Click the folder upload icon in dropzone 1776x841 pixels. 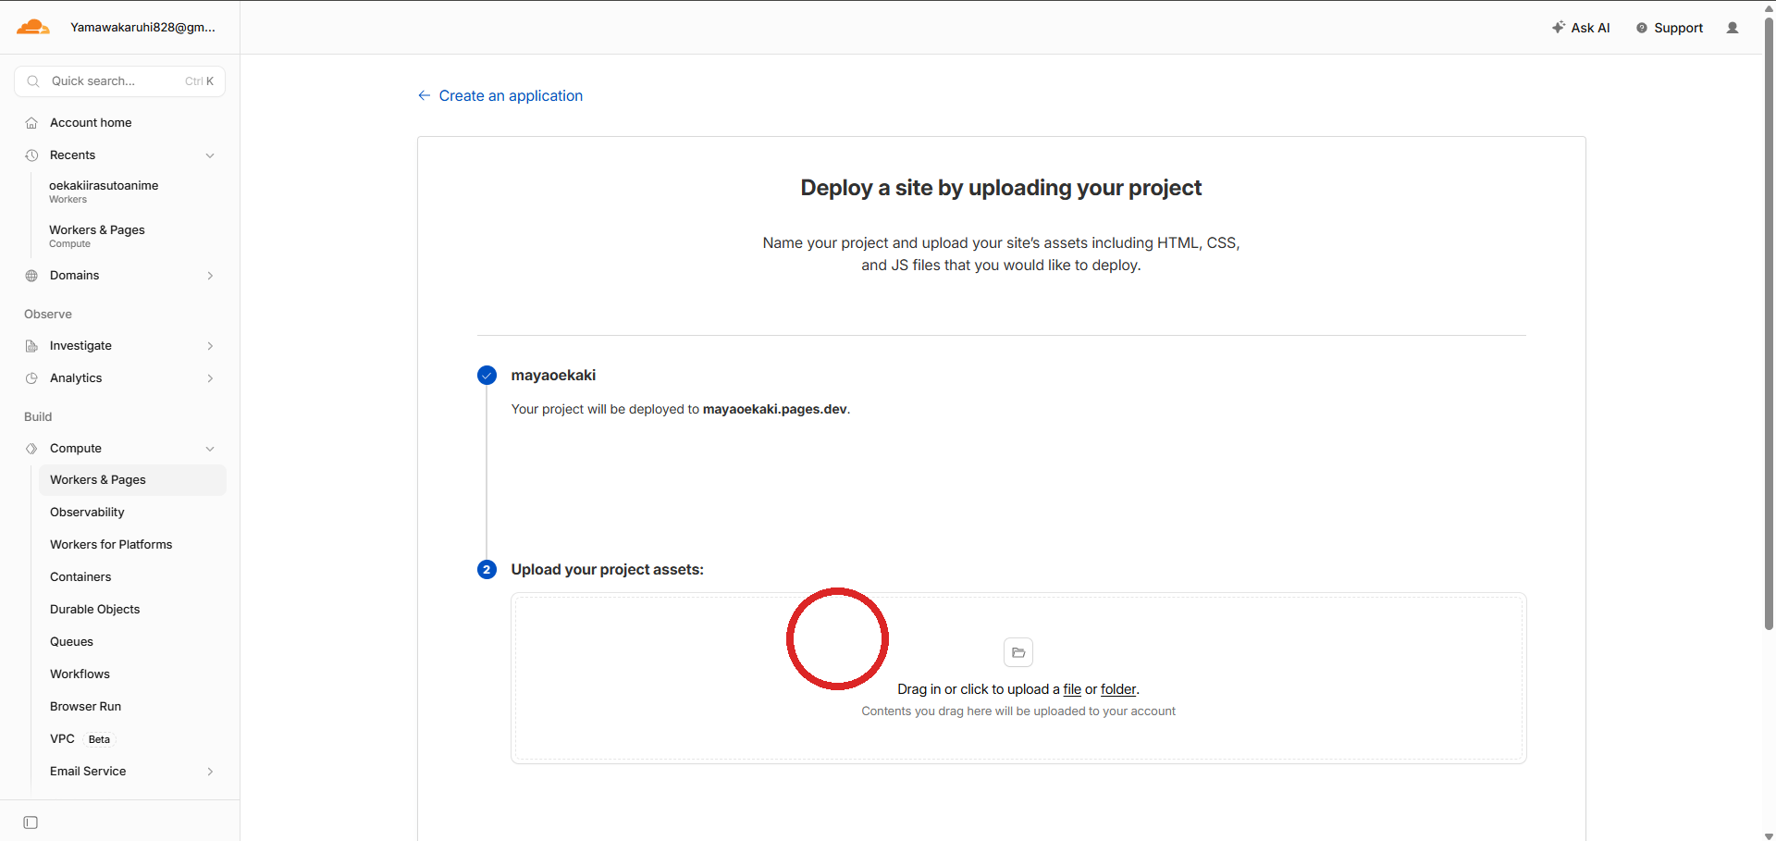(1018, 652)
